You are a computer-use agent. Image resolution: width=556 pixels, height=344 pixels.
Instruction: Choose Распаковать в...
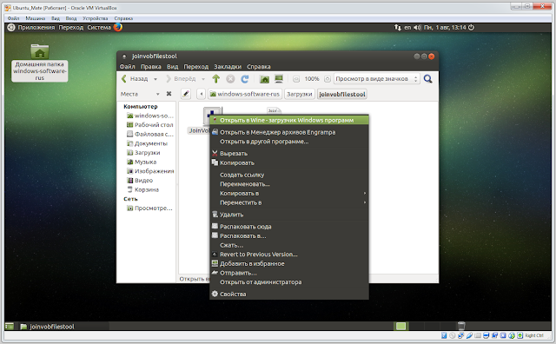click(x=289, y=235)
